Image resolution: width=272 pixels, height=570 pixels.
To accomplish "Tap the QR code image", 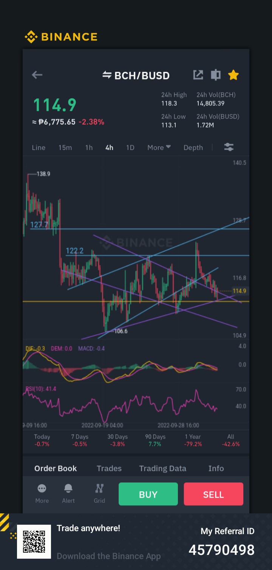I will click(34, 541).
